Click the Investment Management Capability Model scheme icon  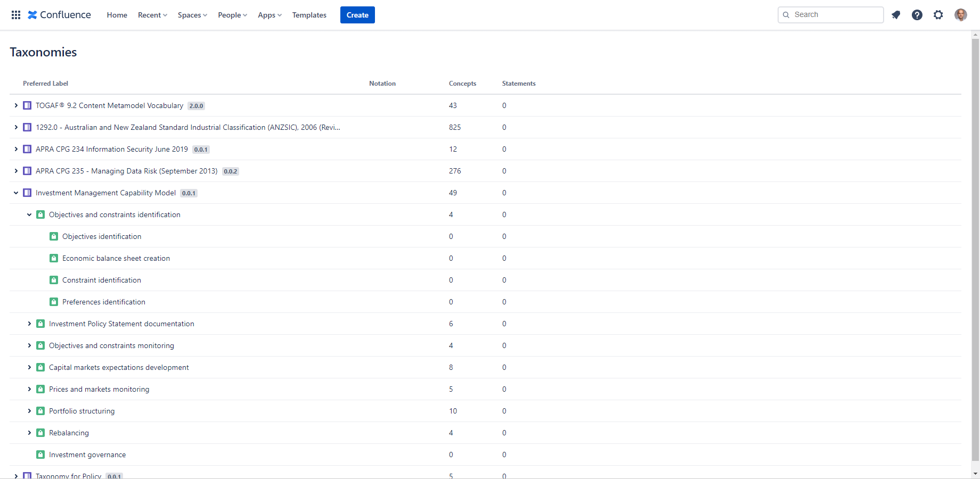(27, 193)
